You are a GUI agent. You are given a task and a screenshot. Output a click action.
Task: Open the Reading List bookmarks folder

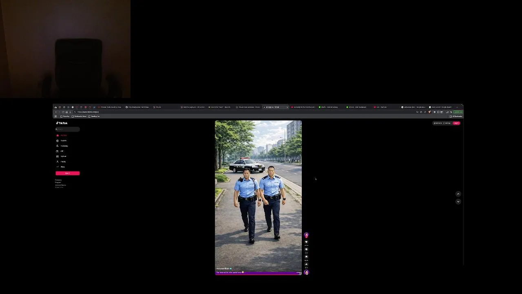[x=94, y=116]
